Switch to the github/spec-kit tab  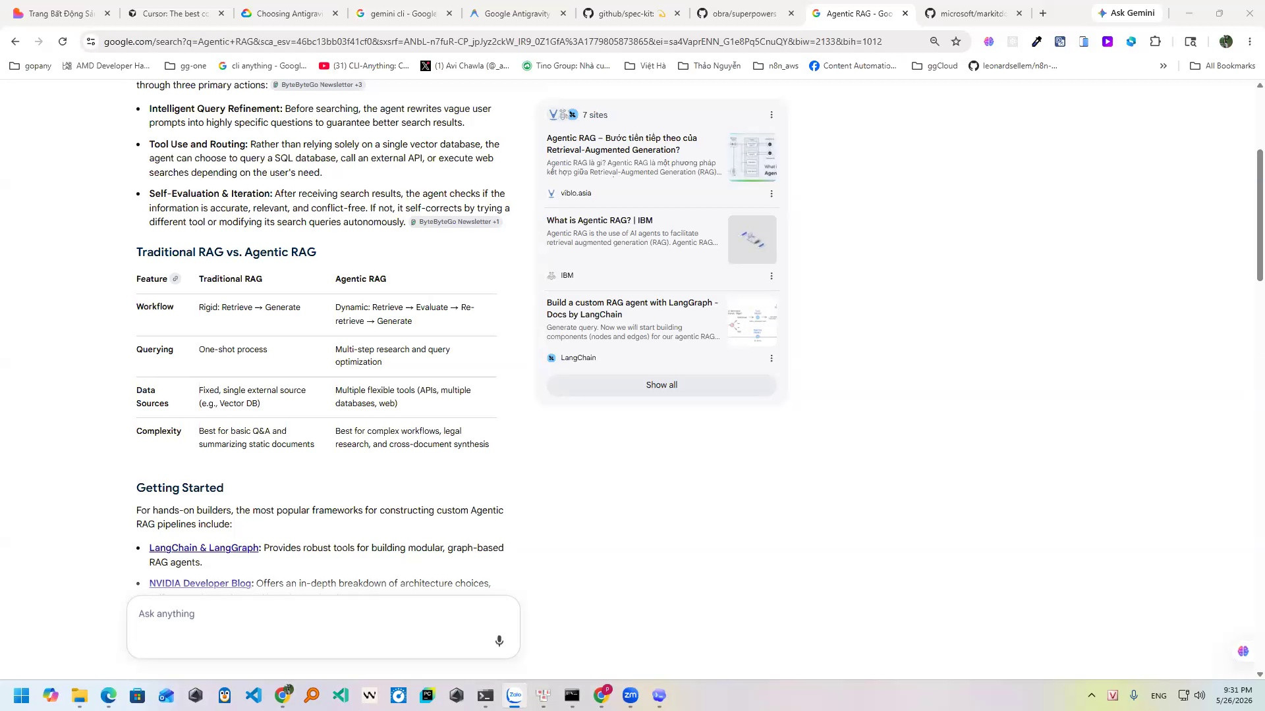tap(632, 13)
